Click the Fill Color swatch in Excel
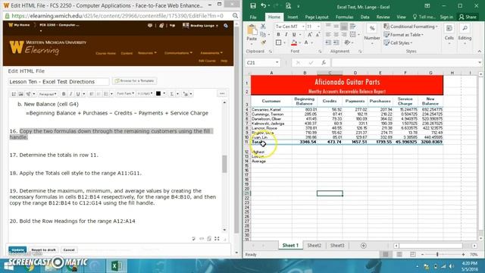 click(294, 42)
